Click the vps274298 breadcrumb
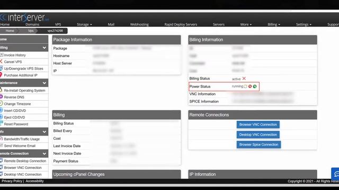Screen dimensions: 339x190 (55, 31)
